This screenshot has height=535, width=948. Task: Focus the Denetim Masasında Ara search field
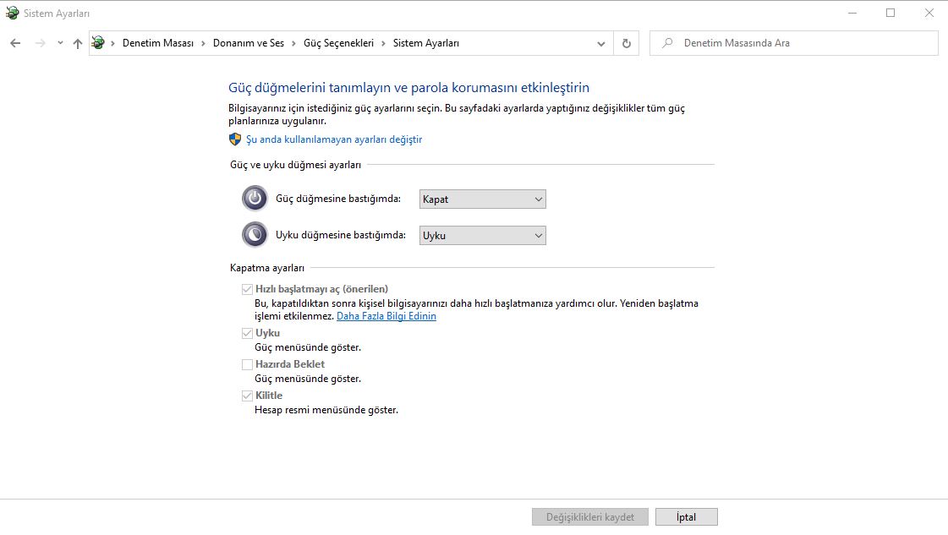tap(794, 43)
